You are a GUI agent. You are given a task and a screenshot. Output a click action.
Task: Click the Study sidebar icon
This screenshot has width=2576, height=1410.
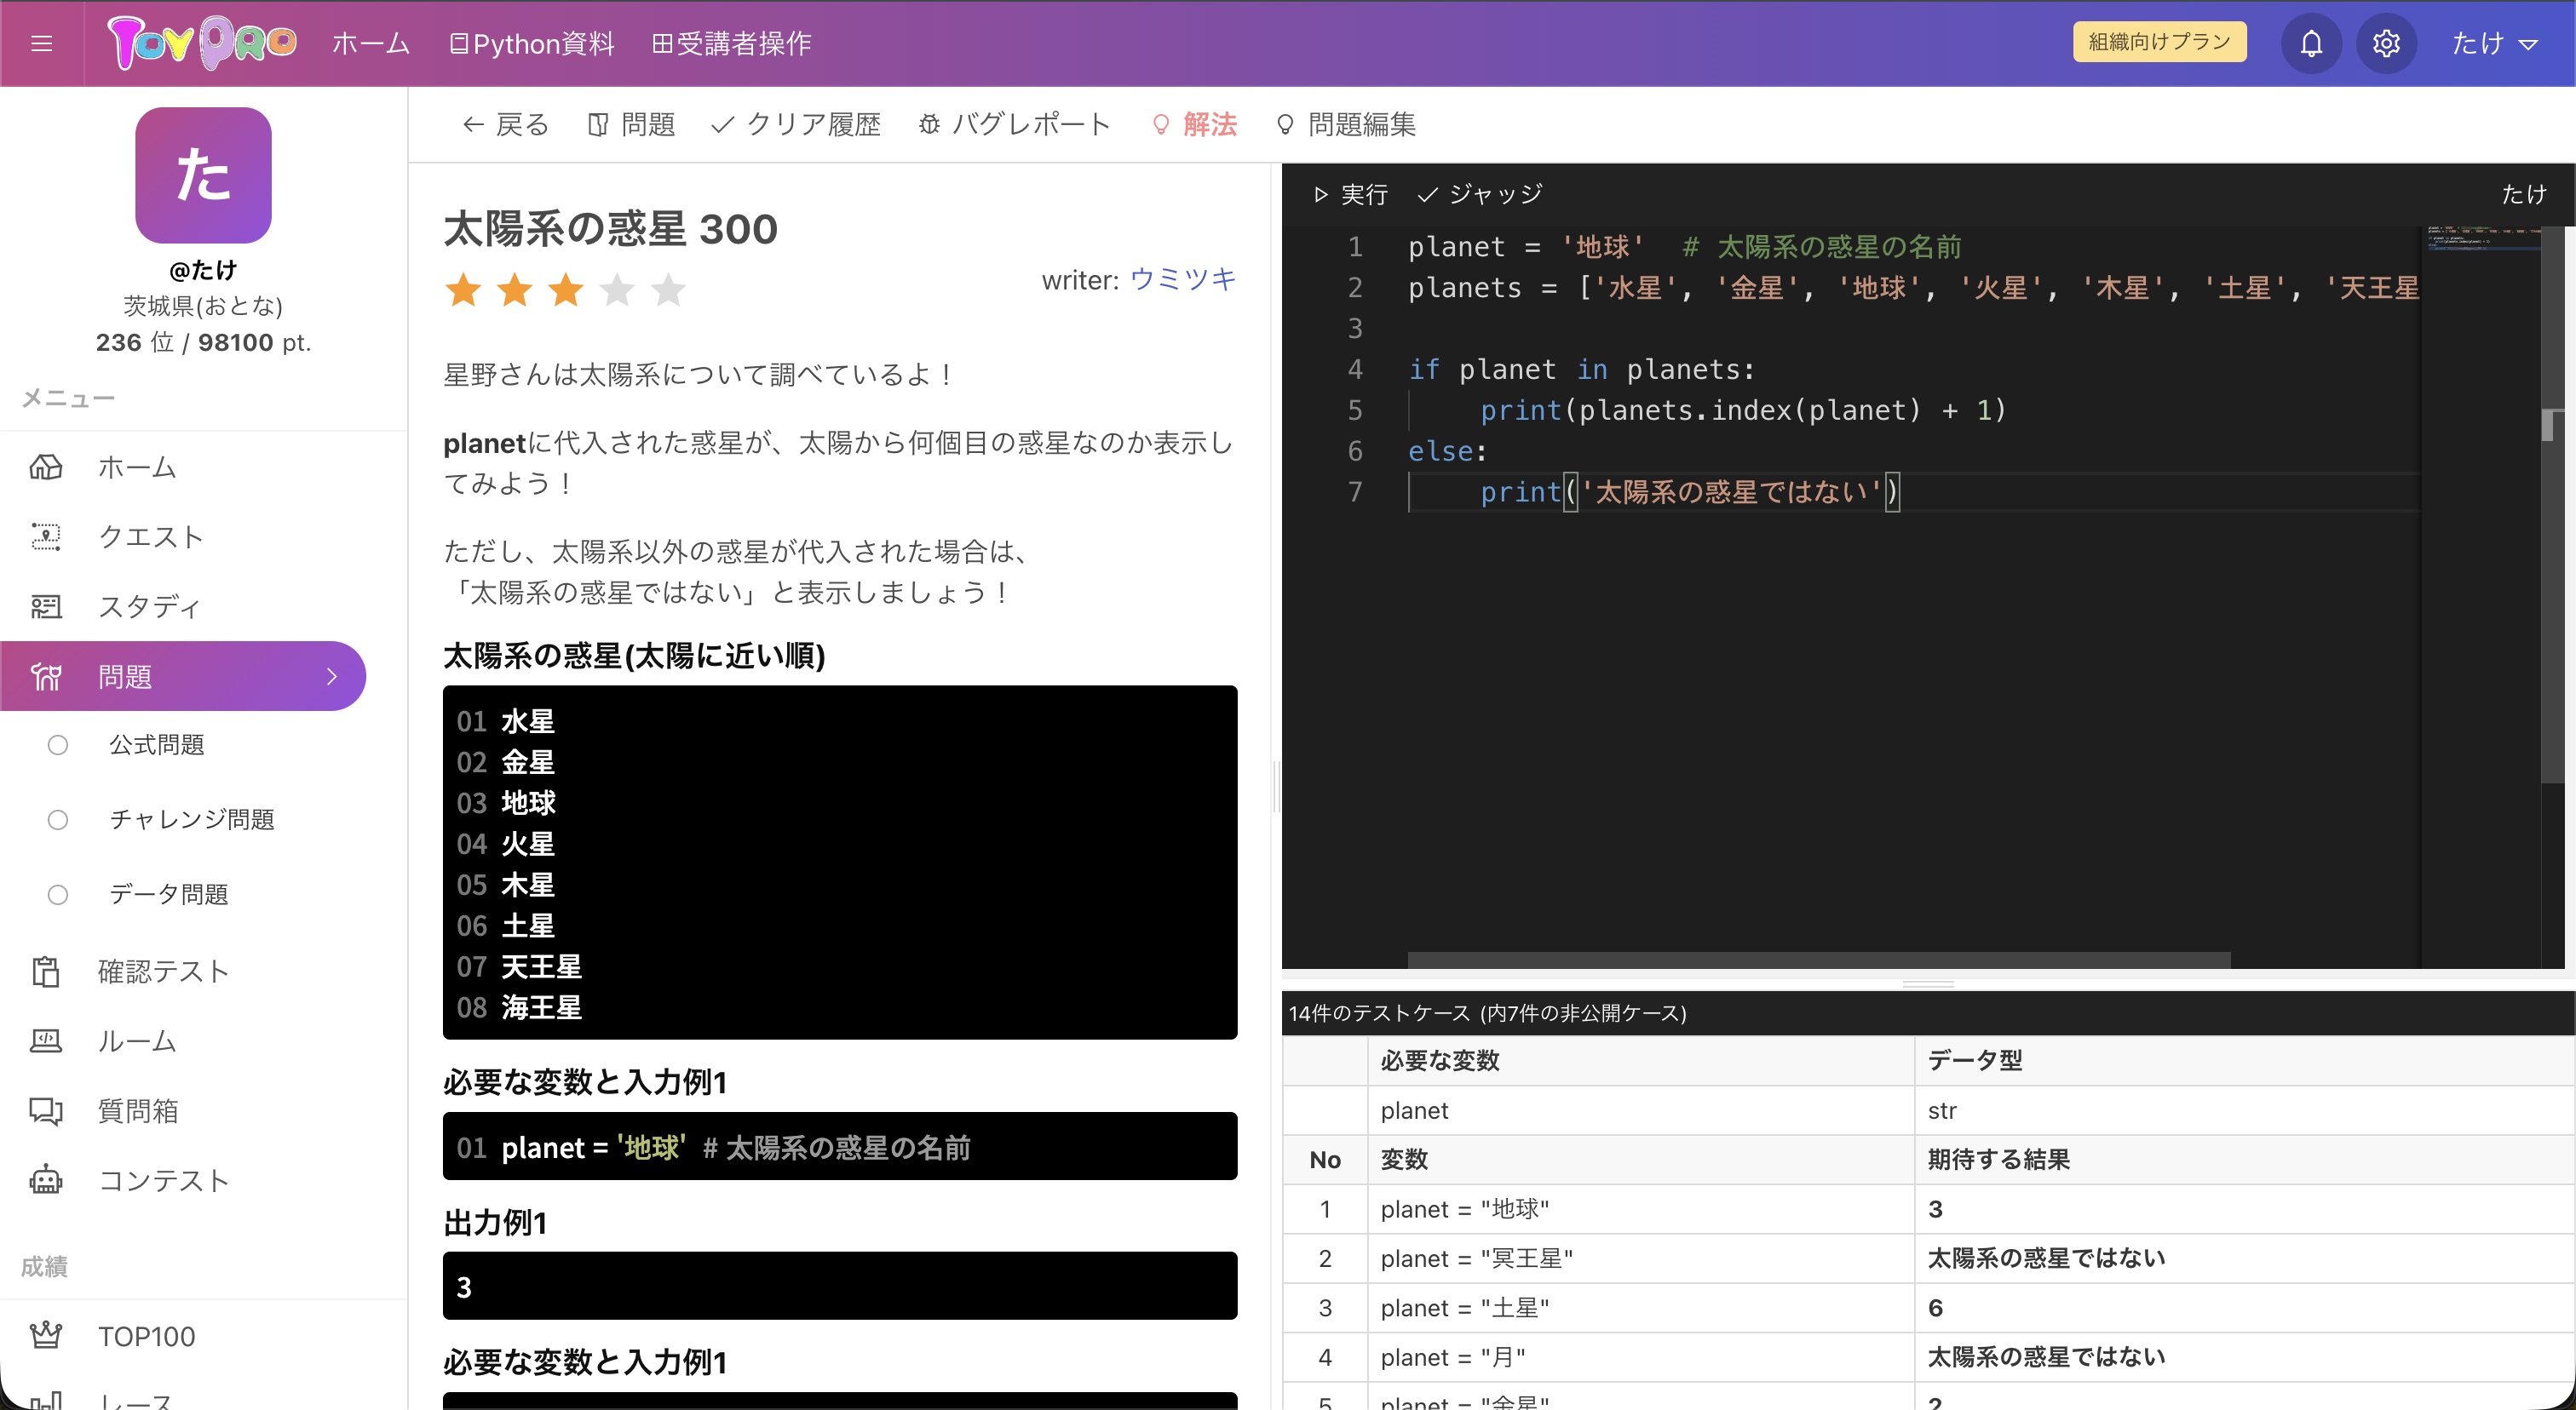point(46,606)
